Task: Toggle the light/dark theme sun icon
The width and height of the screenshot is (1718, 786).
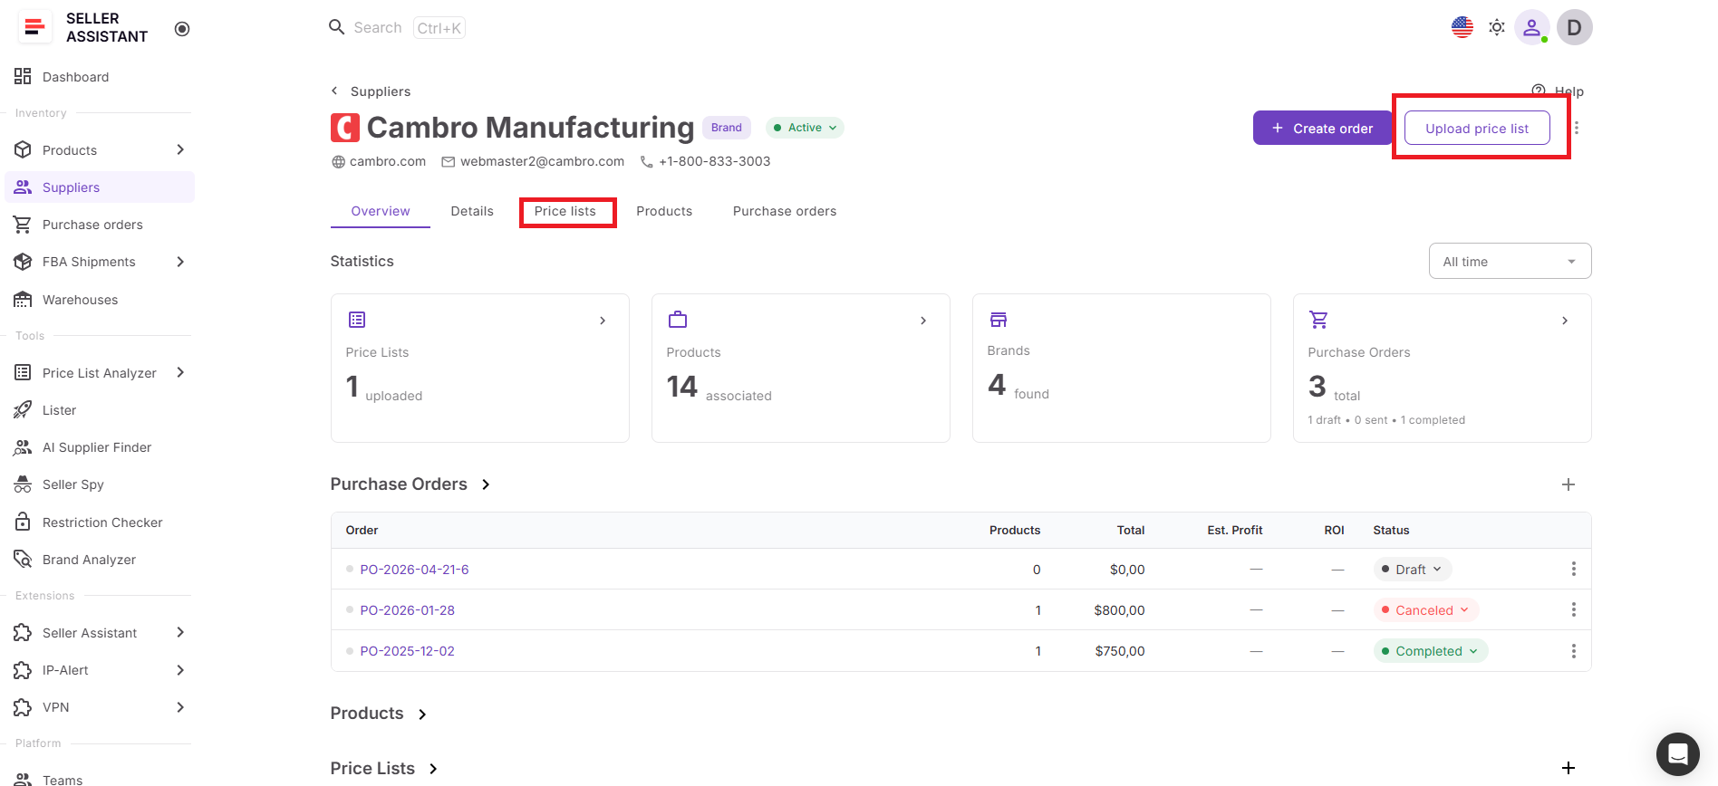Action: [1497, 27]
